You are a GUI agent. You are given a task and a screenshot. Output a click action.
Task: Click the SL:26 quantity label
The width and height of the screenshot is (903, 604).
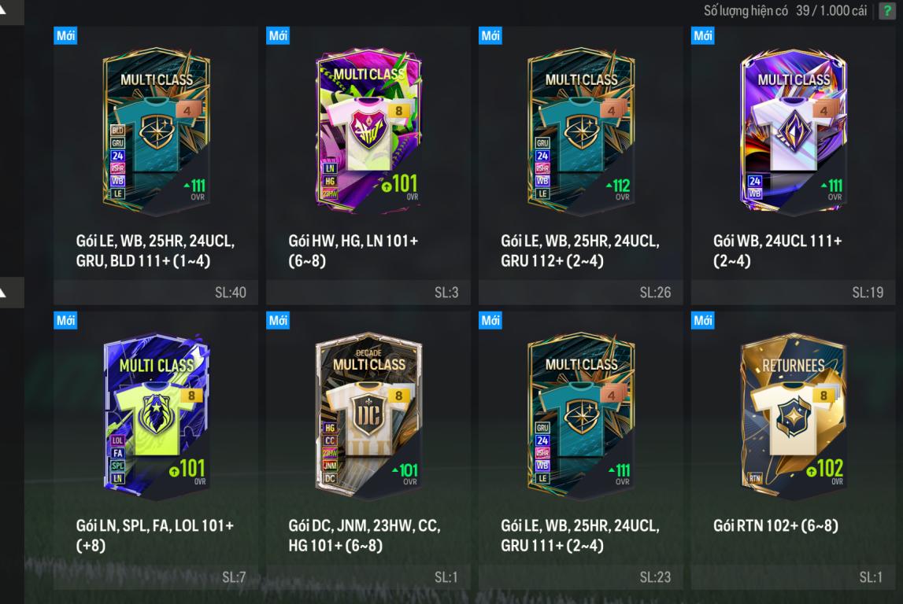655,293
